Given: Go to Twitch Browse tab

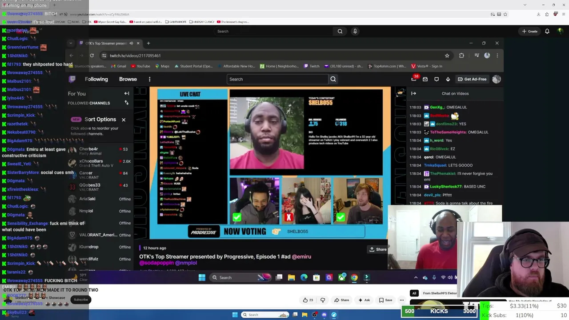Looking at the screenshot, I should point(128,79).
